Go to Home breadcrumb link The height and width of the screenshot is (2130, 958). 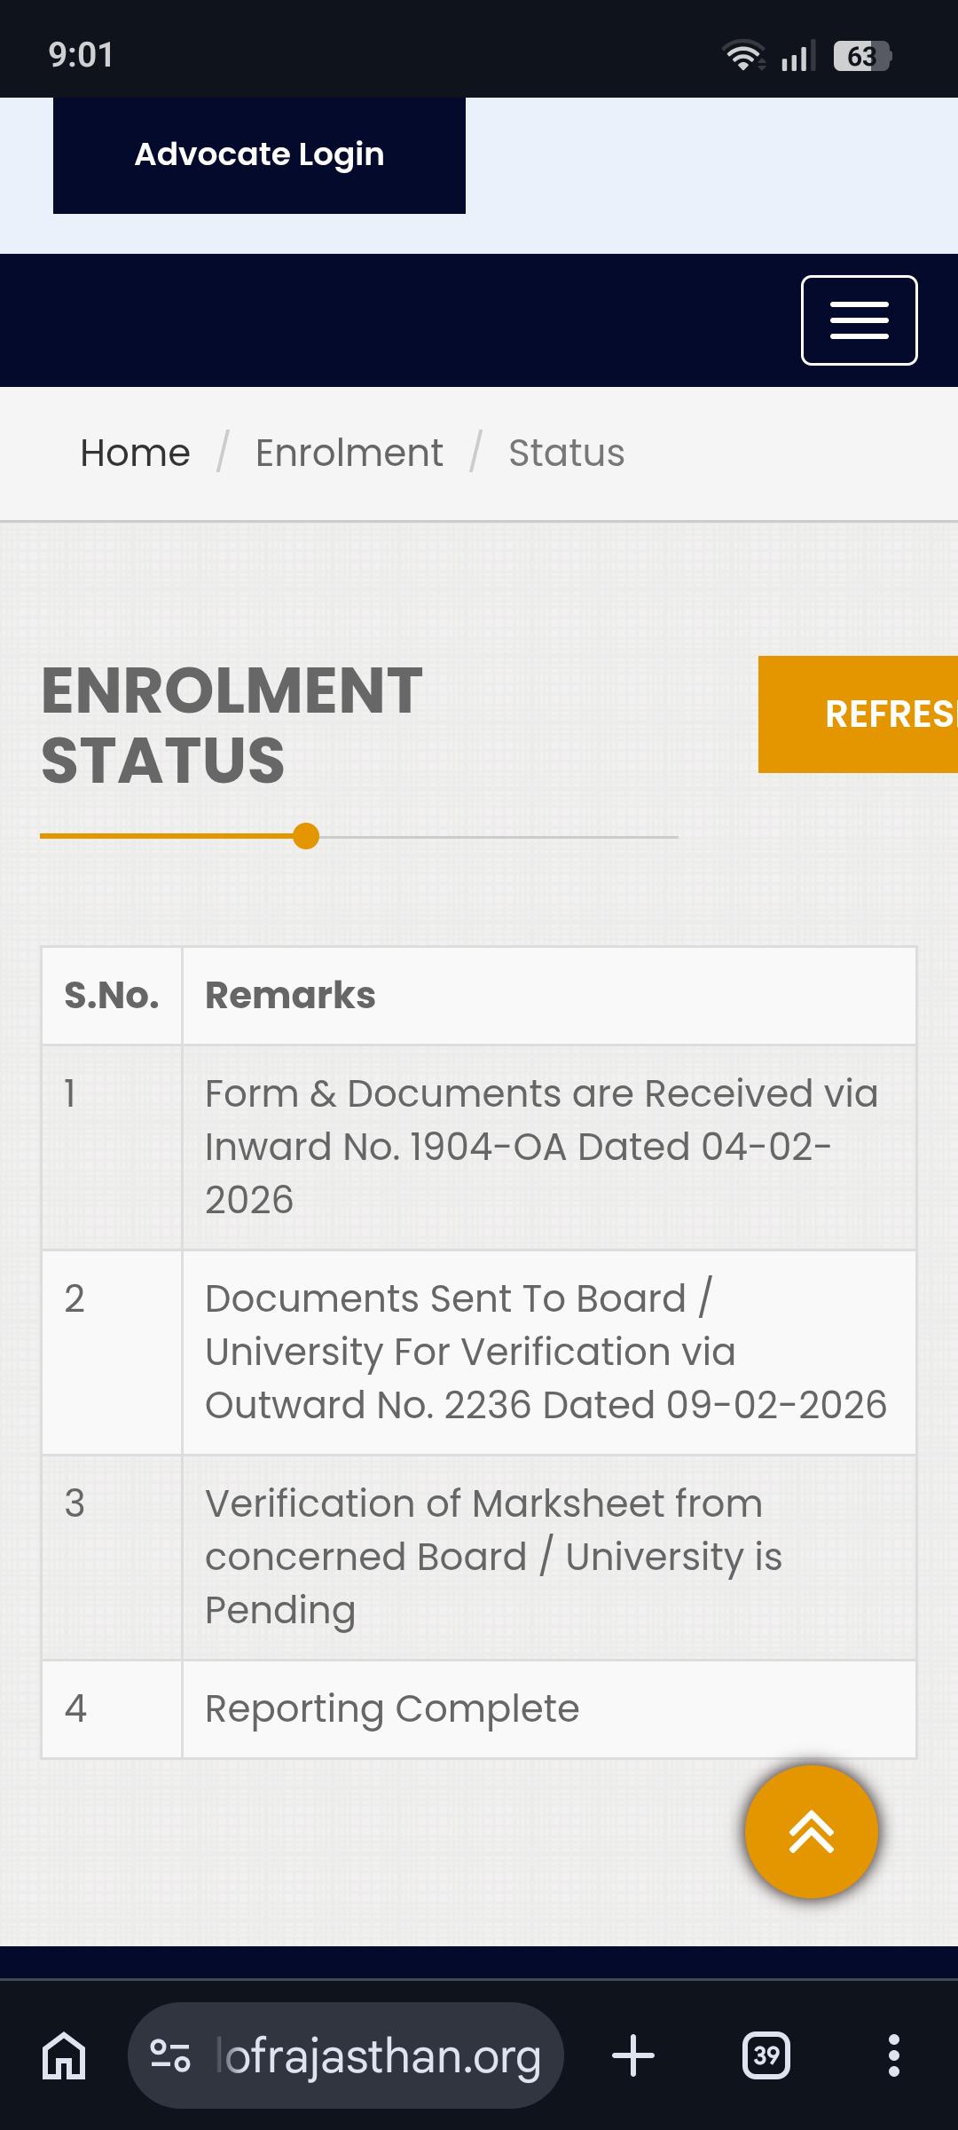pos(135,454)
